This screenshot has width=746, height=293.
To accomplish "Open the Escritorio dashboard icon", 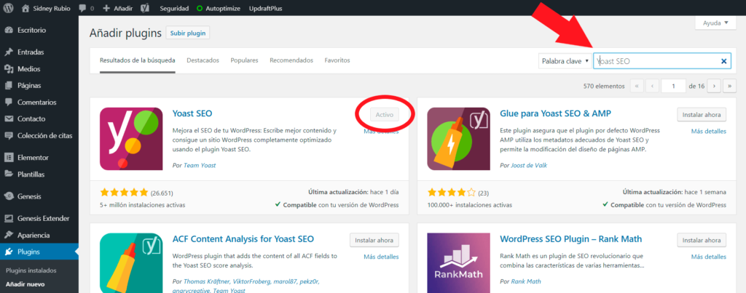I will (x=9, y=30).
